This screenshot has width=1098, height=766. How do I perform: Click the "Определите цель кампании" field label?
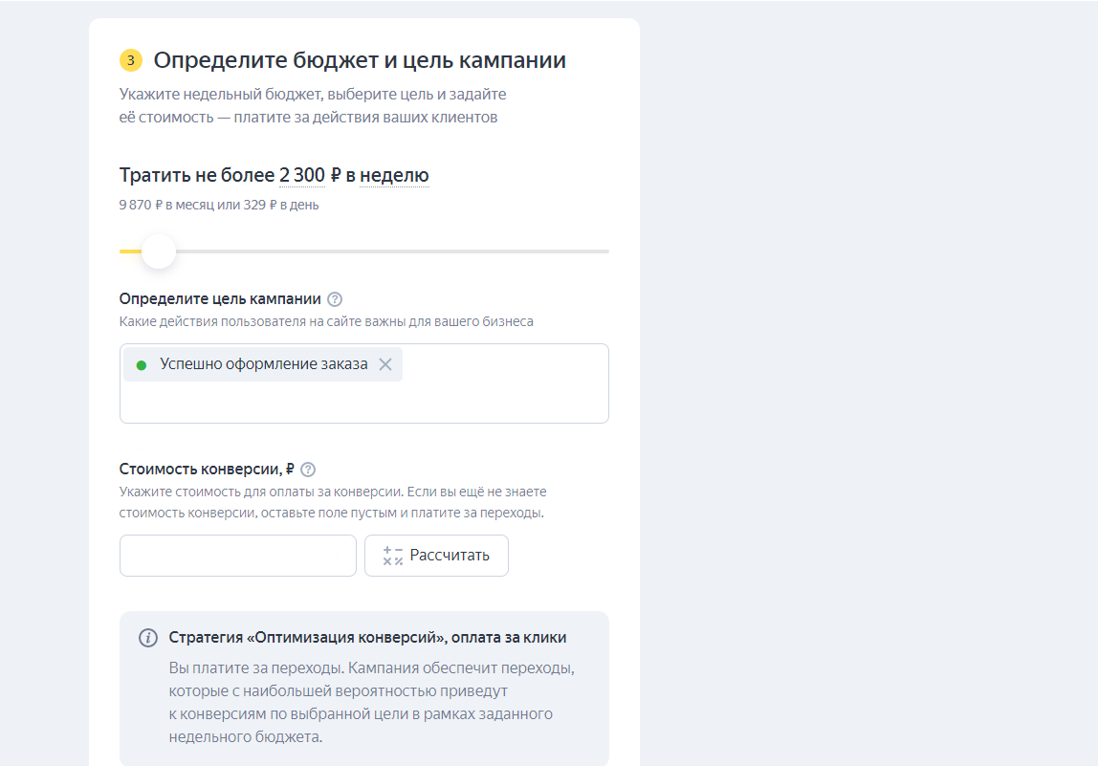(220, 299)
